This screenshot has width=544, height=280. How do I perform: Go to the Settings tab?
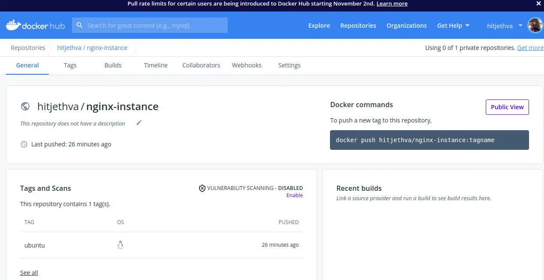point(289,65)
